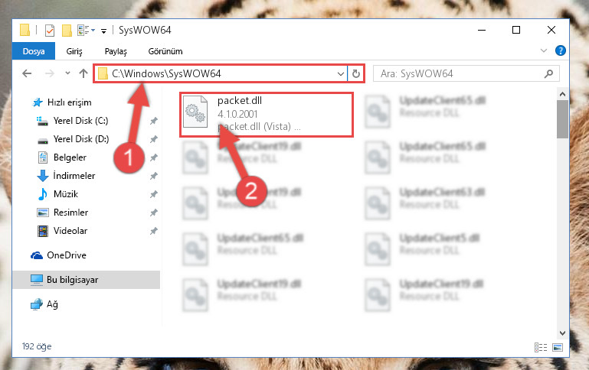Viewport: 589px width, 370px height.
Task: Unpin İndirmeler using its pin icon
Action: click(153, 176)
